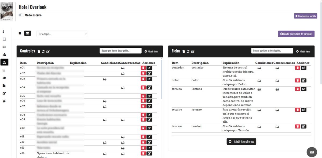View conditions of the contador item
Image resolution: width=322 pixels, height=158 pixels.
coord(259,68)
